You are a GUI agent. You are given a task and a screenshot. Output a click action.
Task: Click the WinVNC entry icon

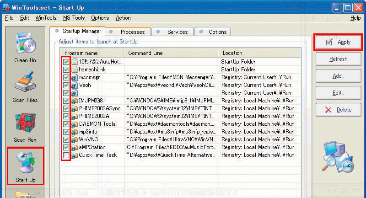[x=75, y=139]
